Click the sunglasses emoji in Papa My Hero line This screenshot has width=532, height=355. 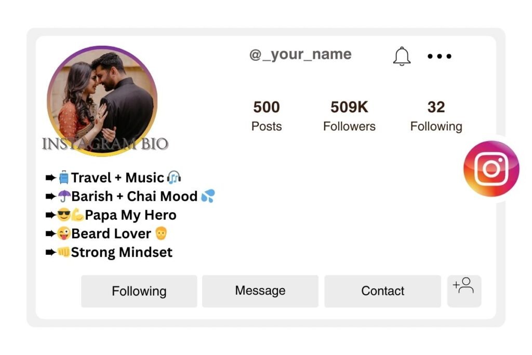tap(62, 215)
